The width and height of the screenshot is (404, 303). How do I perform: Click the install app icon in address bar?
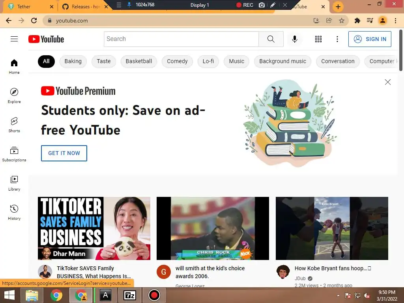point(316,21)
